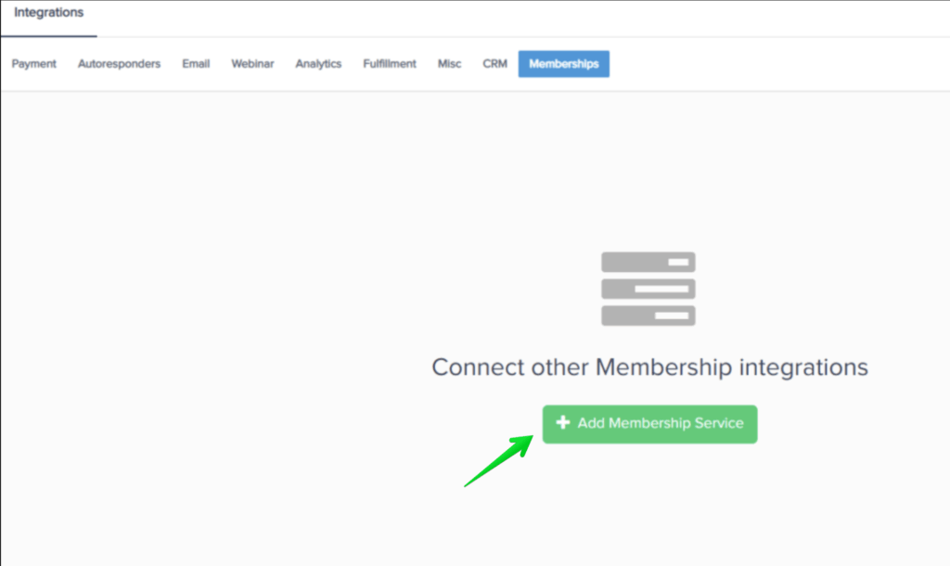This screenshot has width=950, height=566.
Task: Click the green arrow annotation
Action: click(498, 460)
